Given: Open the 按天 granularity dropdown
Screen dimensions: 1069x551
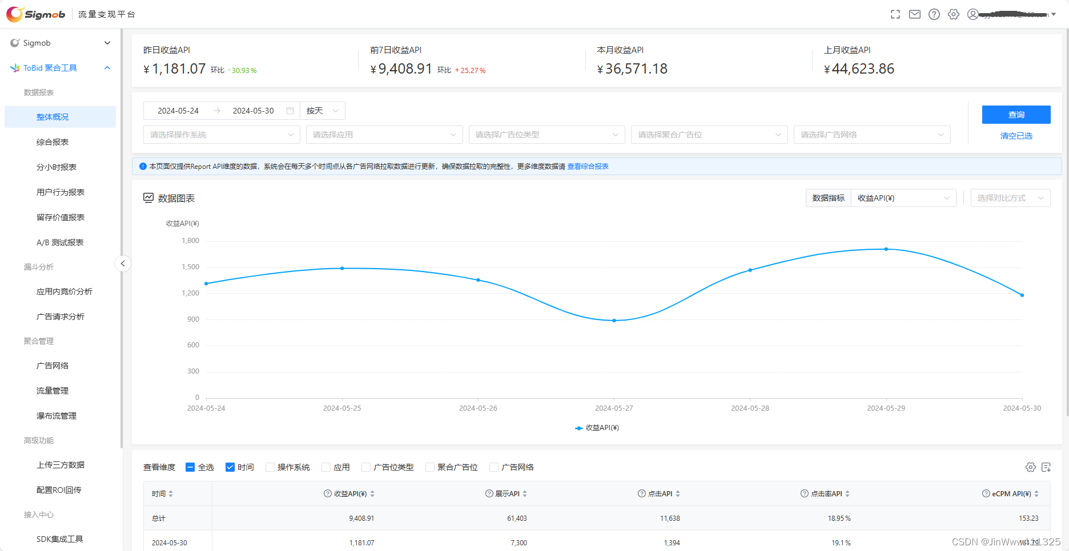Looking at the screenshot, I should [323, 111].
